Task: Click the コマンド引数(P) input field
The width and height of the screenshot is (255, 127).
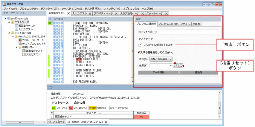Action: [x=189, y=32]
